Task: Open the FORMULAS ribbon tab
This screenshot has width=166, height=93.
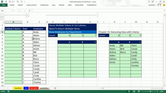Action: coord(44,5)
